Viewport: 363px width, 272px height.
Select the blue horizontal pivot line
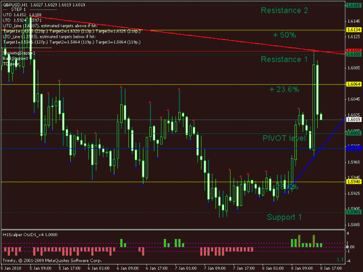pyautogui.click(x=173, y=148)
